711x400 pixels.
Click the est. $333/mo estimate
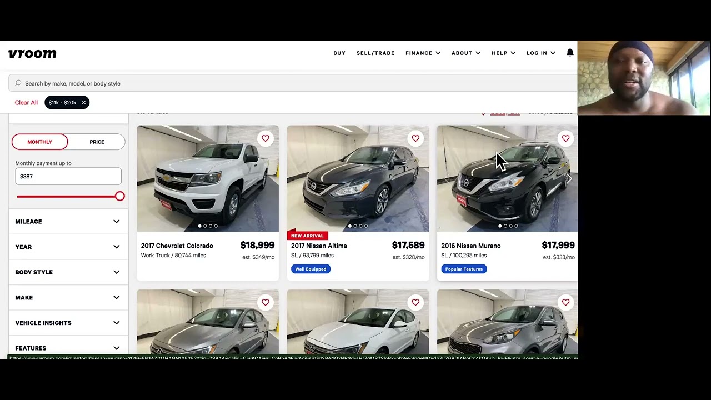(x=559, y=257)
